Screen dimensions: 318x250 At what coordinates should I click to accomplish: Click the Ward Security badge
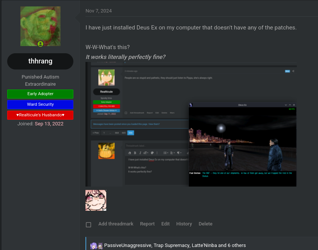[40, 104]
